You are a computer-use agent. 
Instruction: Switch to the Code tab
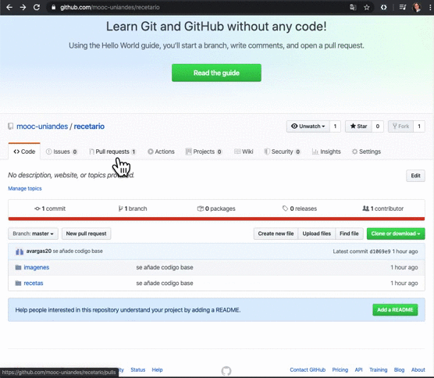24,152
